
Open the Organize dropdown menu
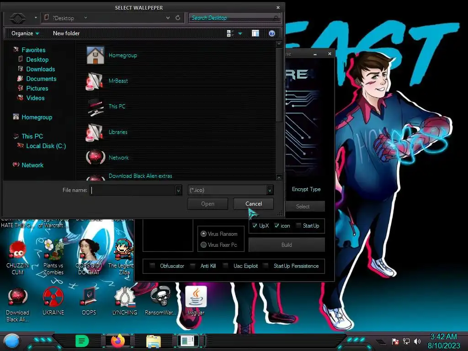[x=25, y=33]
